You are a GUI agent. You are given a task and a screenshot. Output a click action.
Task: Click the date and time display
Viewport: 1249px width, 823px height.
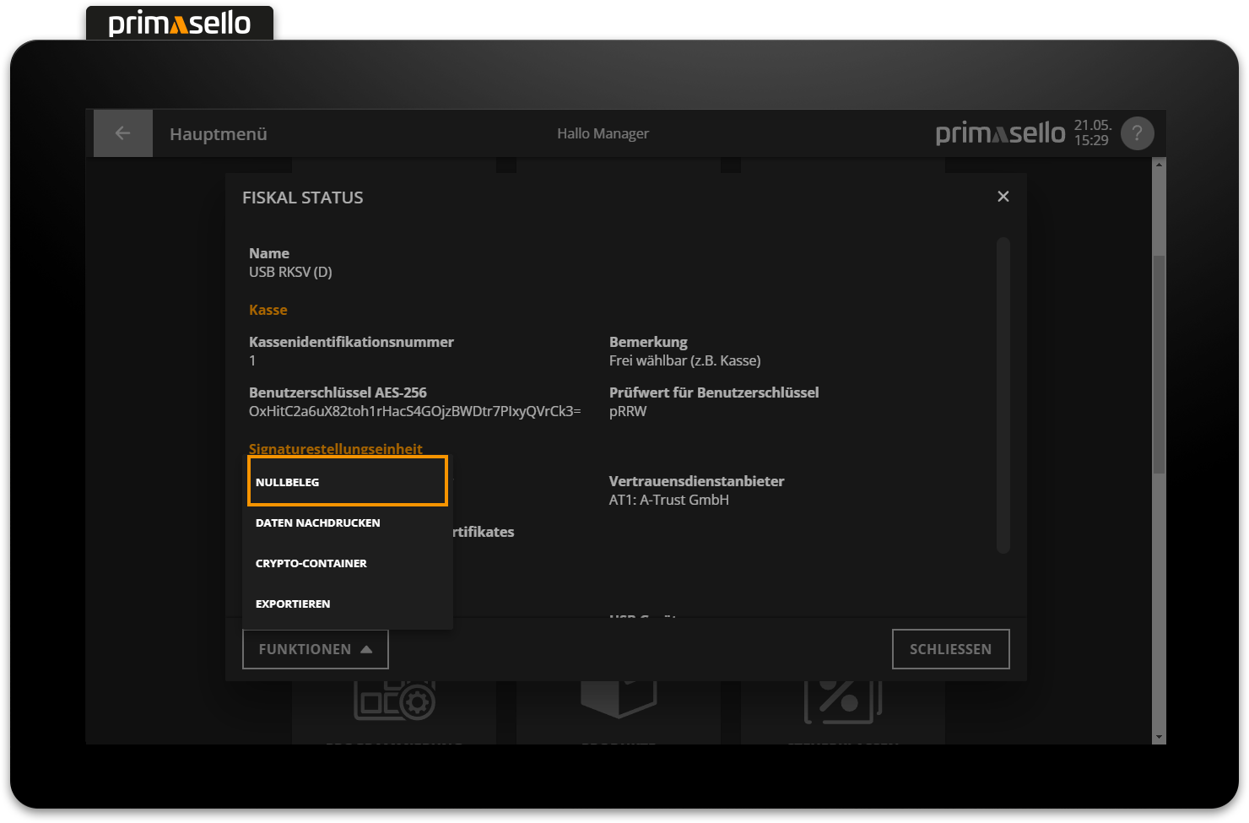coord(1091,133)
